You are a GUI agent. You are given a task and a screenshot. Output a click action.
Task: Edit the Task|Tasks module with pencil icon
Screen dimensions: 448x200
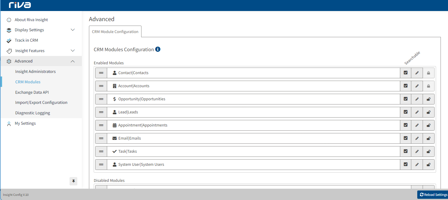coord(417,151)
